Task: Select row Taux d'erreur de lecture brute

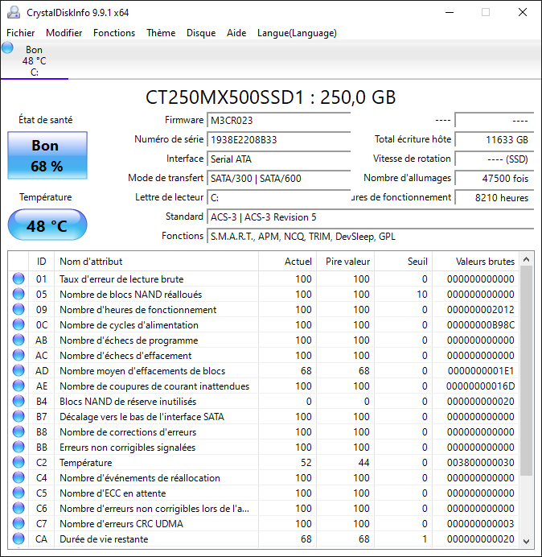Action: (x=264, y=278)
